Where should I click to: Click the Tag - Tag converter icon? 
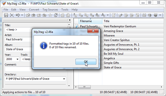(x=97, y=15)
